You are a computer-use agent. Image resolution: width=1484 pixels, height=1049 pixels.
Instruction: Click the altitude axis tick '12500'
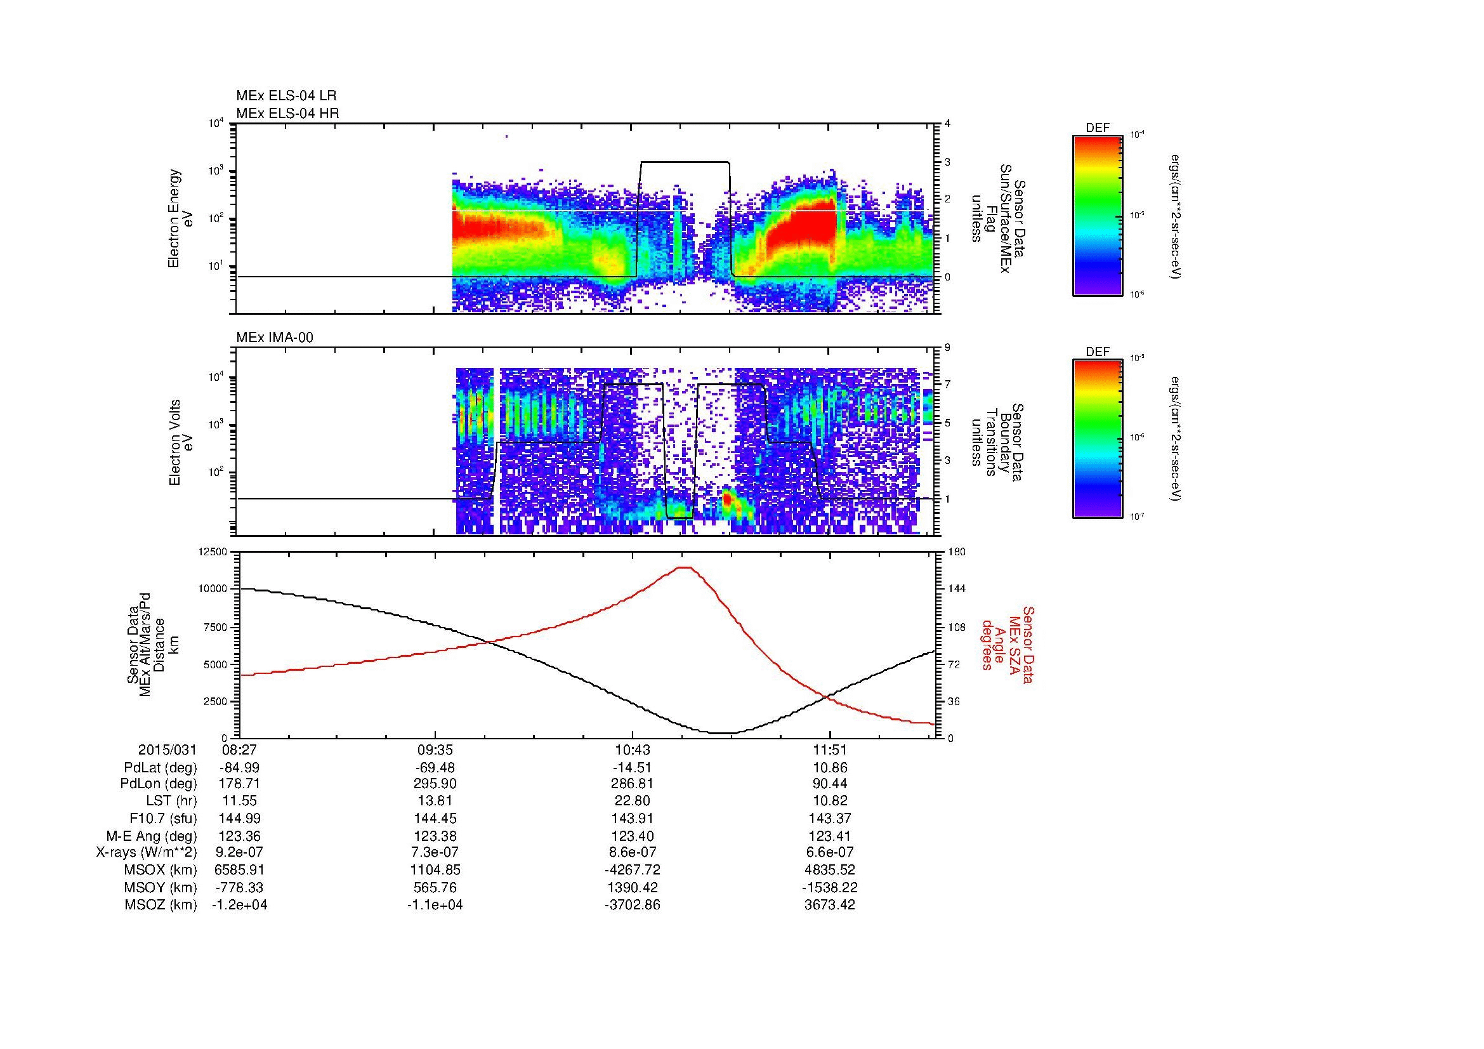(x=214, y=551)
